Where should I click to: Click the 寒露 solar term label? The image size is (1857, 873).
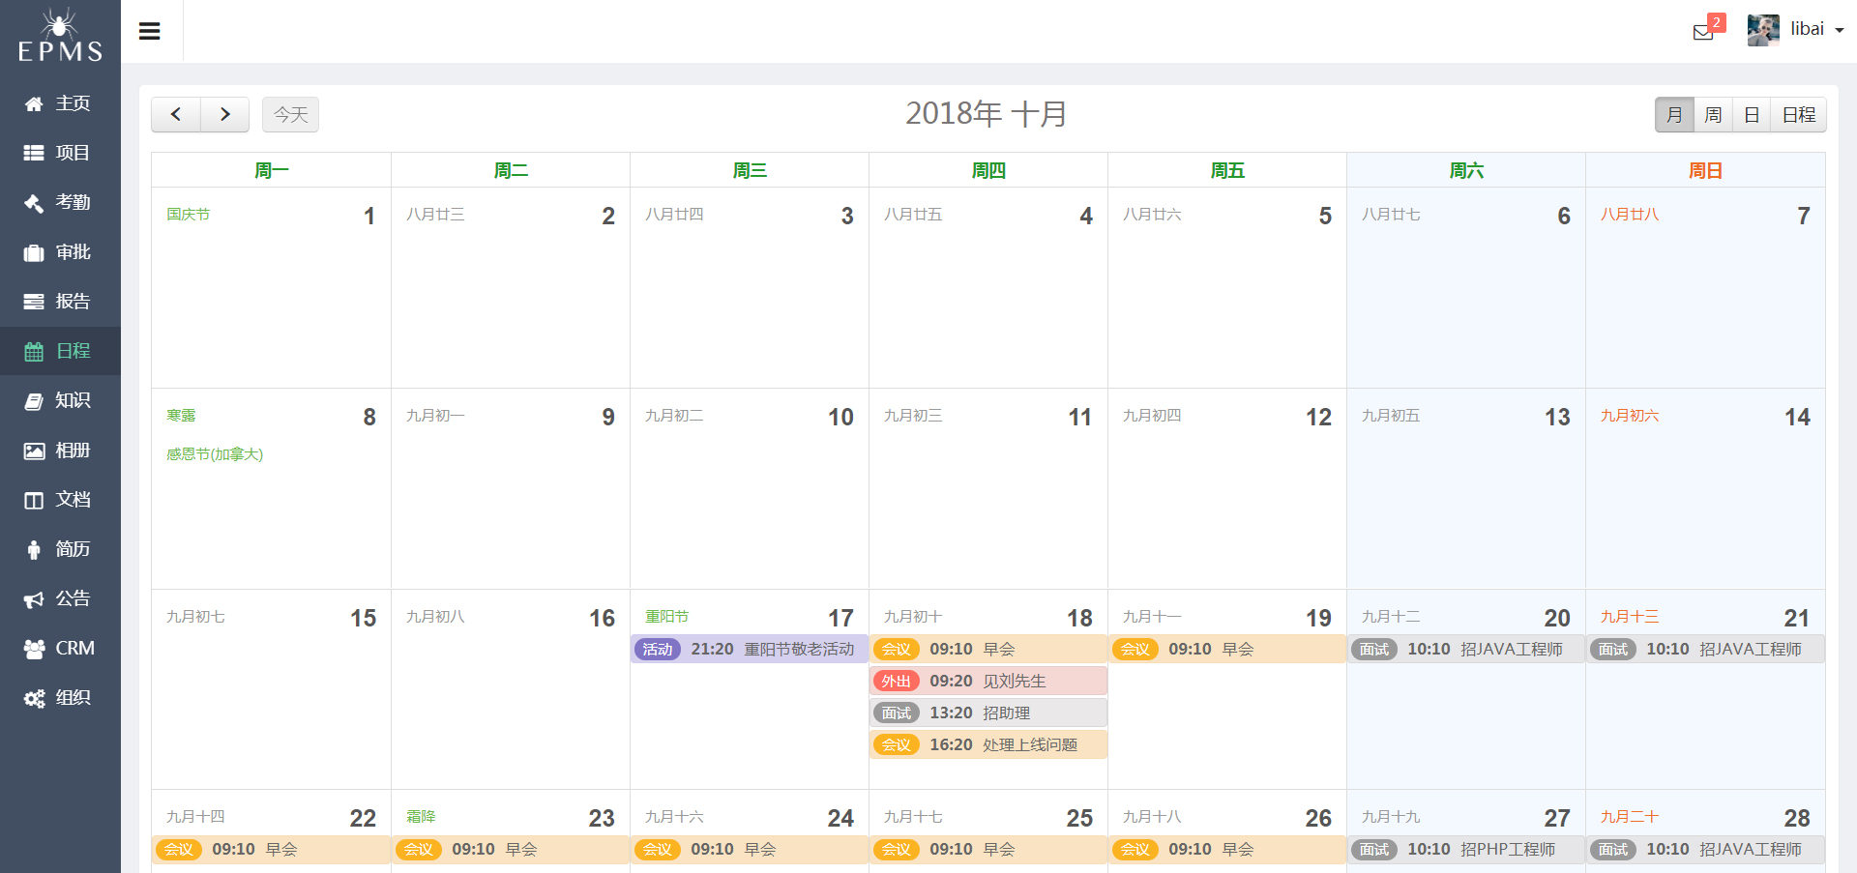pyautogui.click(x=181, y=415)
